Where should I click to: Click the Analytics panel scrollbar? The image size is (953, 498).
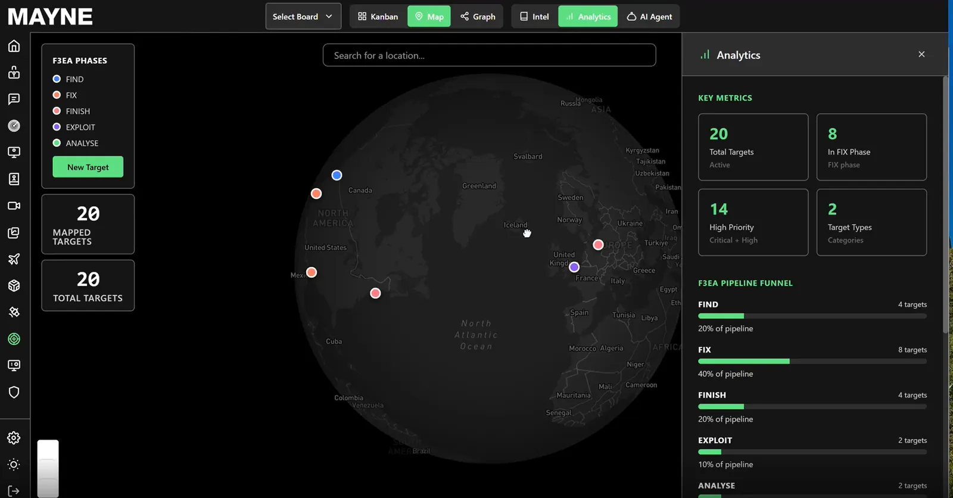point(945,204)
